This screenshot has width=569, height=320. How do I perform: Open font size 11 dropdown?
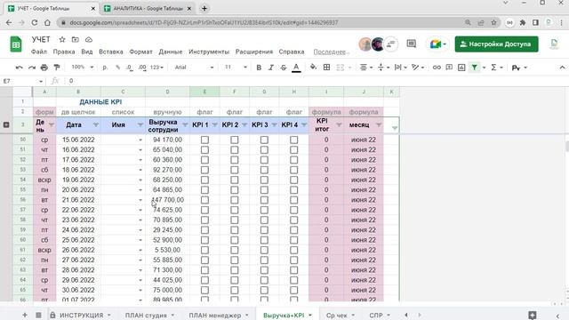pyautogui.click(x=236, y=68)
